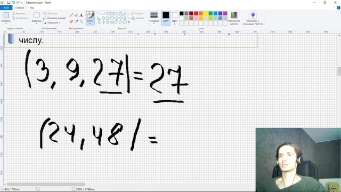341x192 pixels.
Task: Open the Paste dropdown arrow
Action: coord(6,23)
